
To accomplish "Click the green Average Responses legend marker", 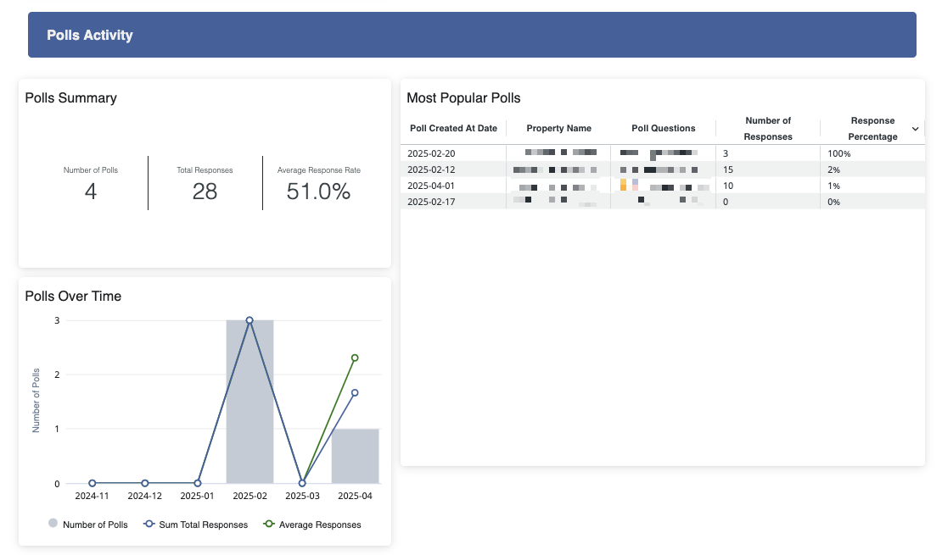I will 269,524.
